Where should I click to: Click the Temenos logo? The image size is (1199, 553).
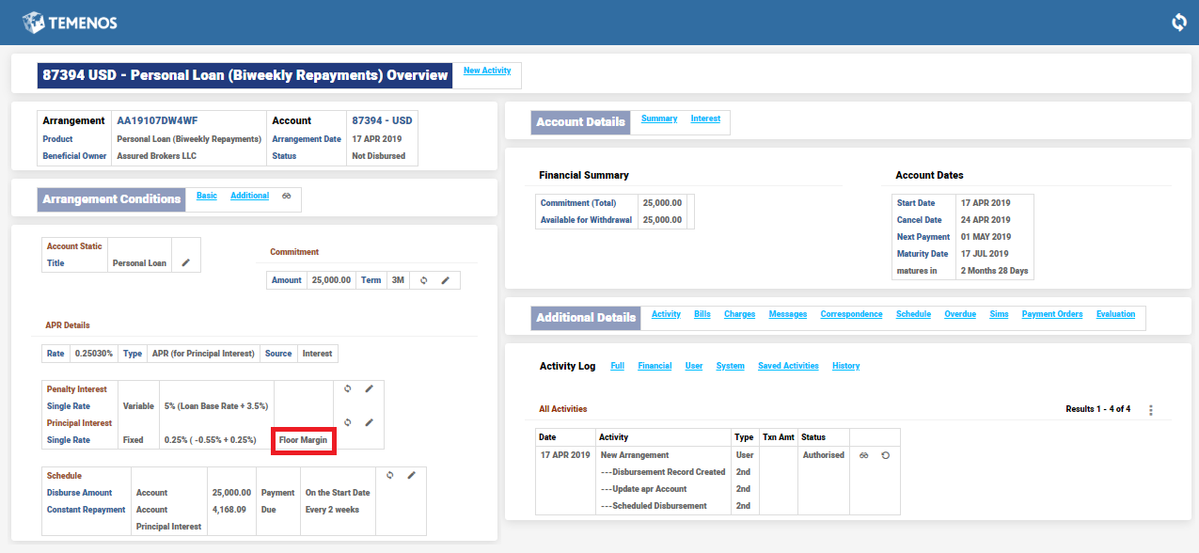71,22
